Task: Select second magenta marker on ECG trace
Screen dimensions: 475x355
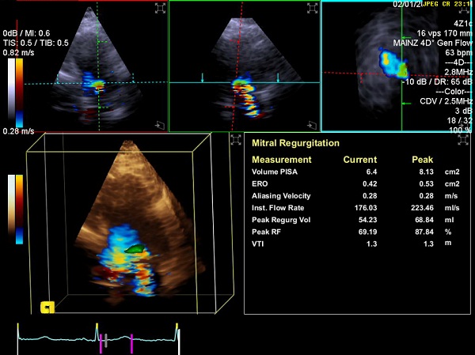Action: (x=131, y=344)
